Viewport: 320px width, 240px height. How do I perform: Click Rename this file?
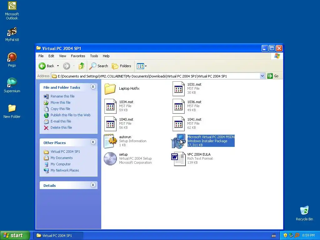[x=62, y=96]
